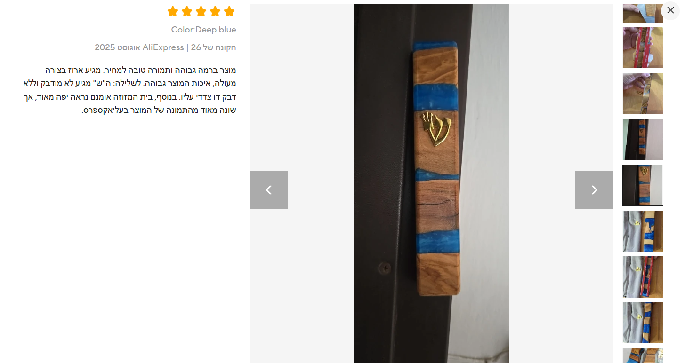Open thumbnail of hand holding angled mezuzah
This screenshot has height=363, width=685.
pos(643,94)
